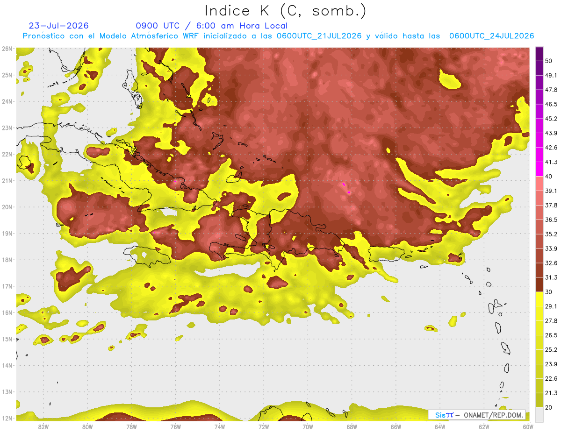Click the "68W" longitude axis label

(352, 426)
